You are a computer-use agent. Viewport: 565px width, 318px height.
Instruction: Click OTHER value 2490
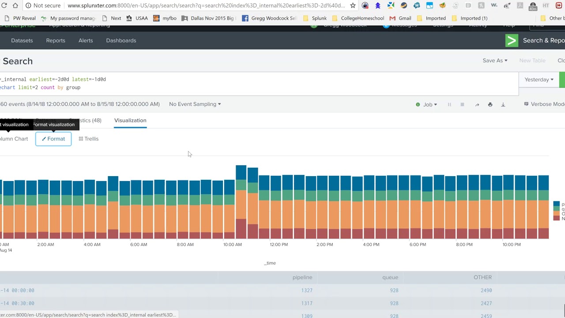[486, 290]
